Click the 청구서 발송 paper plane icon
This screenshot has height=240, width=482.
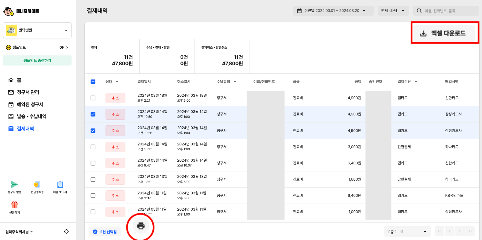click(14, 185)
